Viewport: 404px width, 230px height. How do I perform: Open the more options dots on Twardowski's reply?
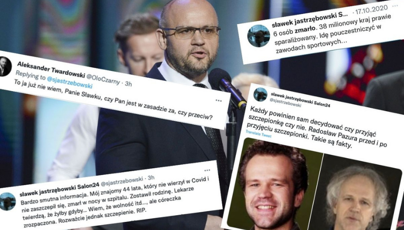click(218, 101)
